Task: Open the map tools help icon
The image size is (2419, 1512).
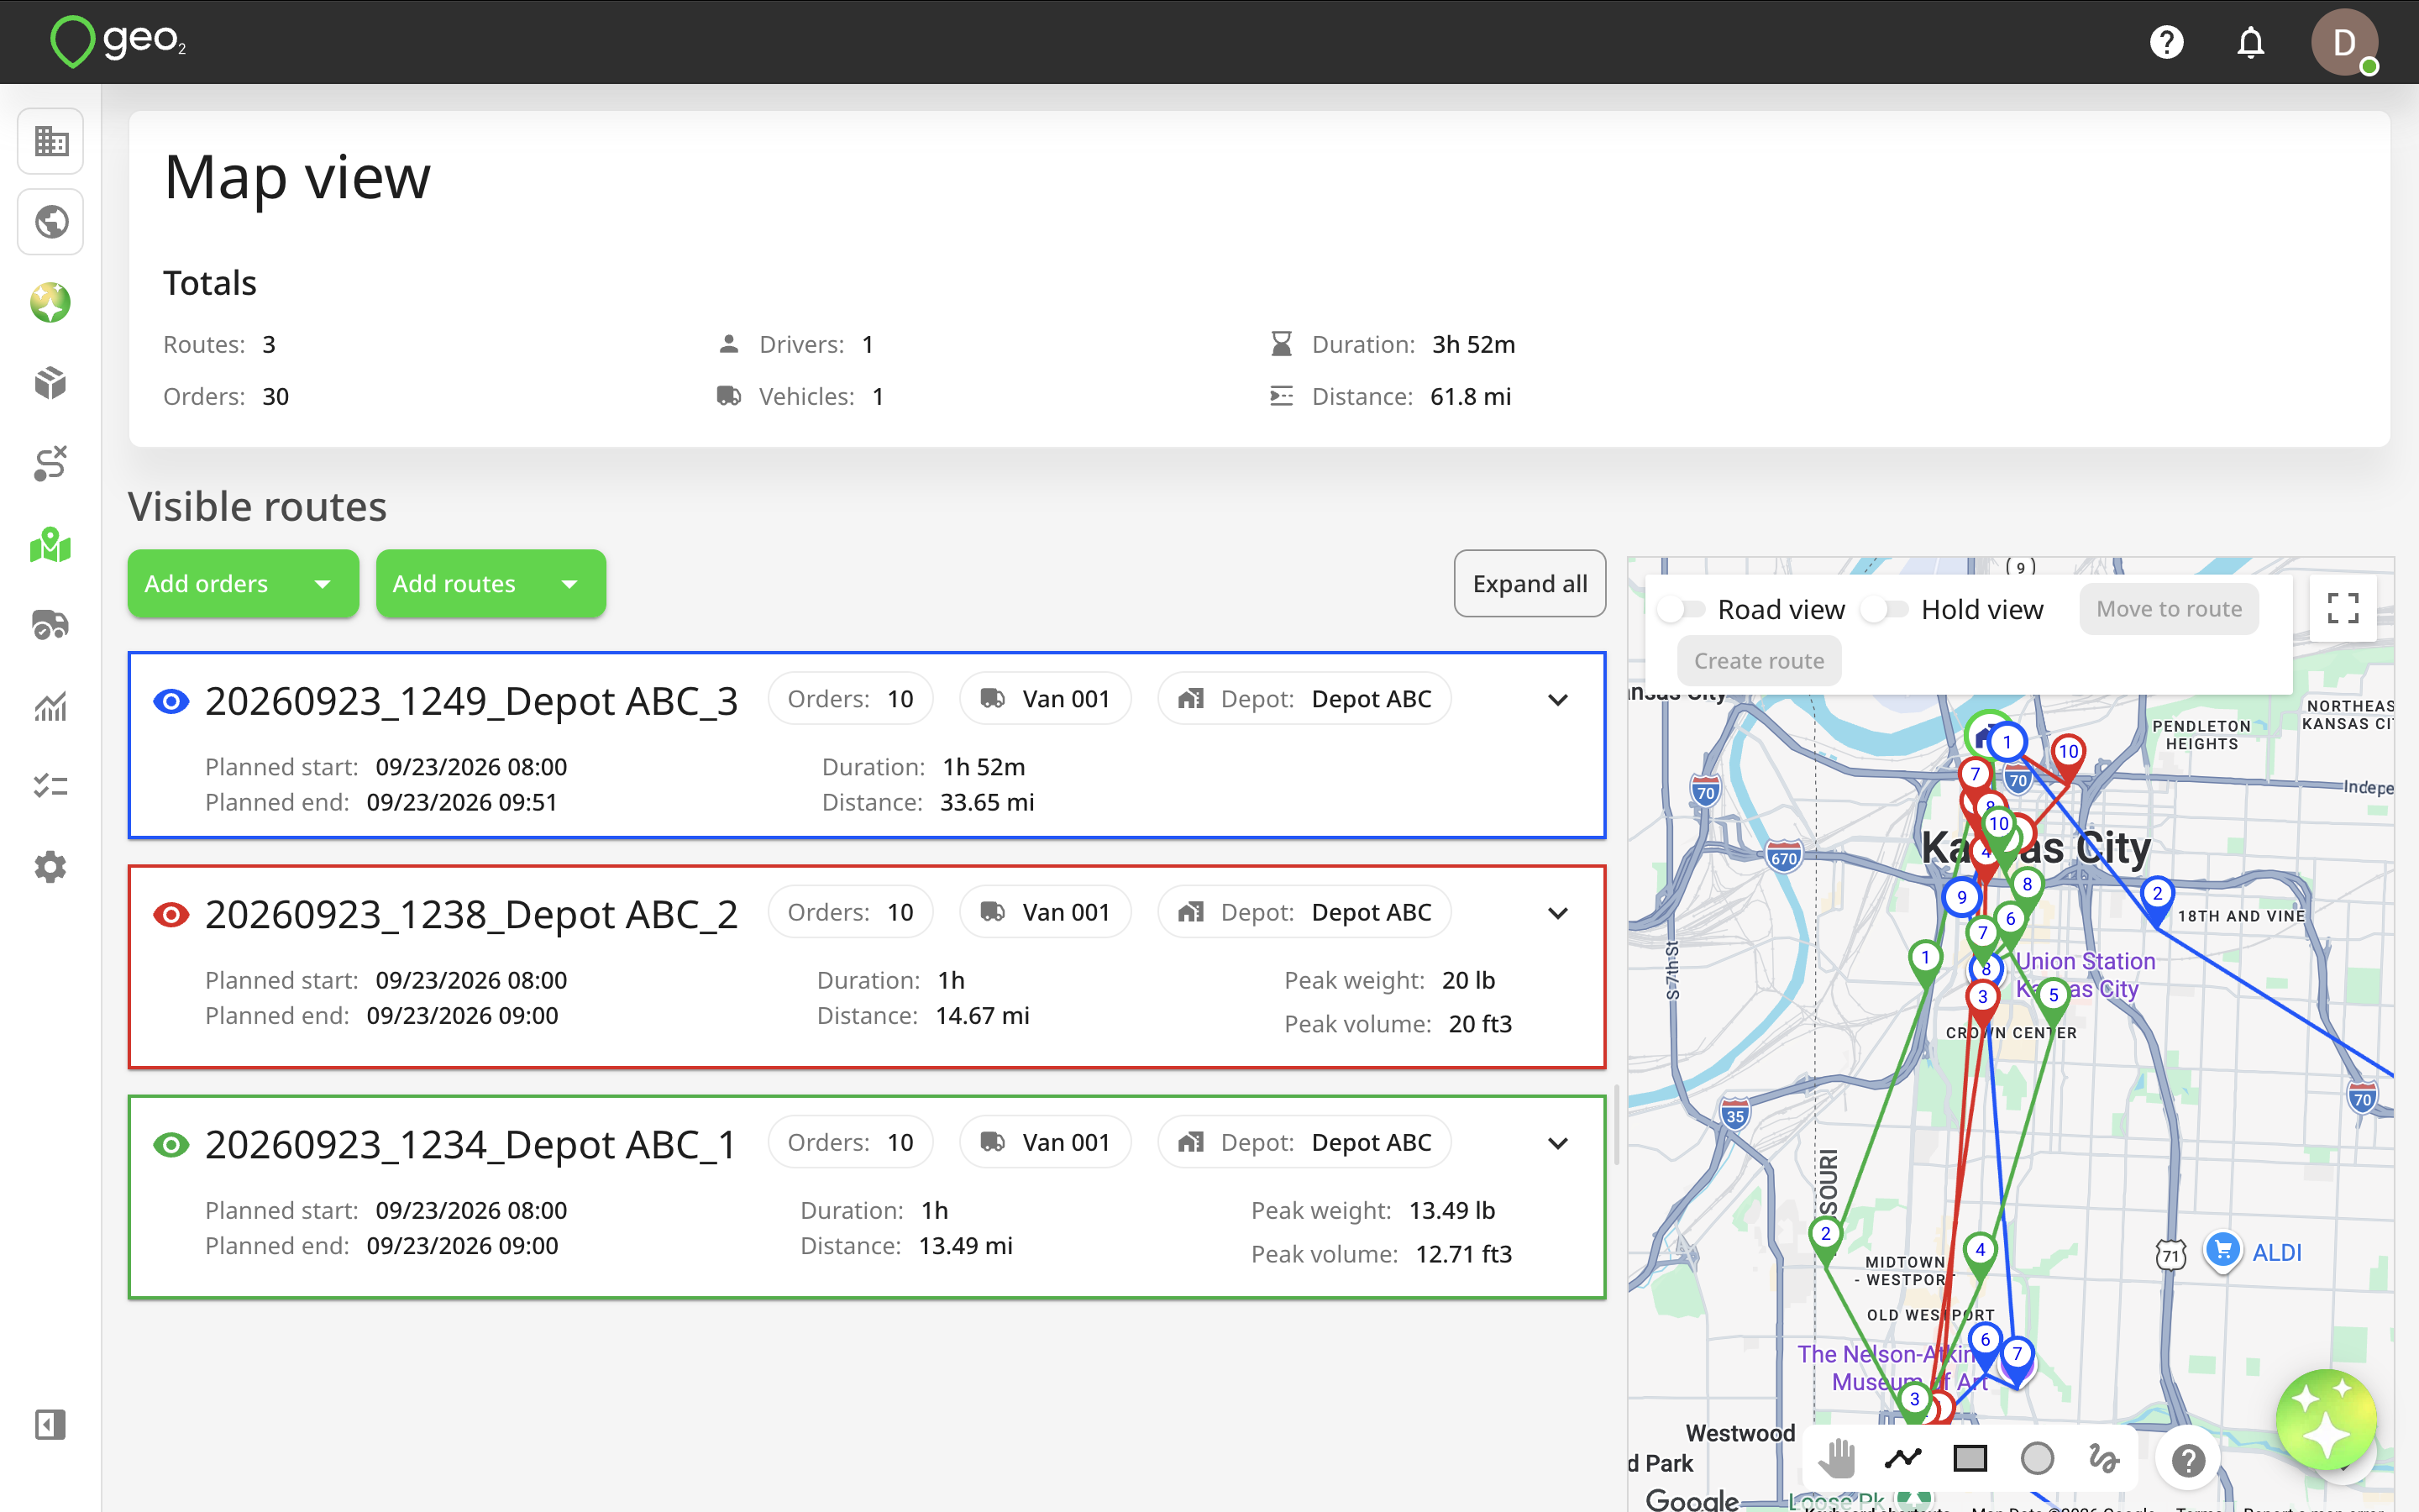Action: [2188, 1460]
